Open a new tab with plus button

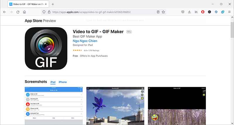pos(53,4)
